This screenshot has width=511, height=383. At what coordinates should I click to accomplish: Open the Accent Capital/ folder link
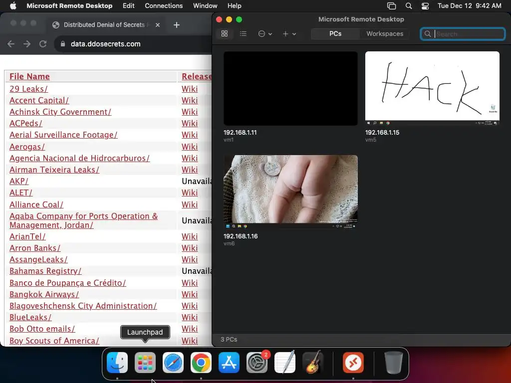click(39, 100)
